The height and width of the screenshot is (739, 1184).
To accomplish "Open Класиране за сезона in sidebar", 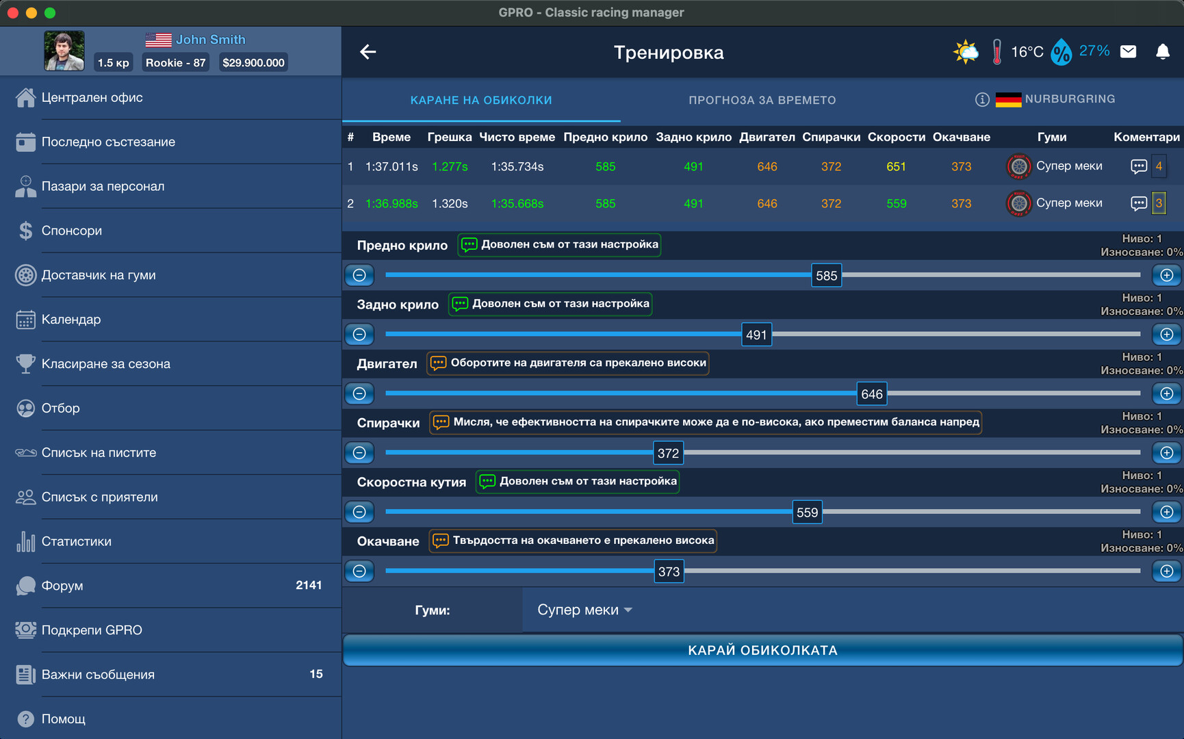I will coord(170,364).
